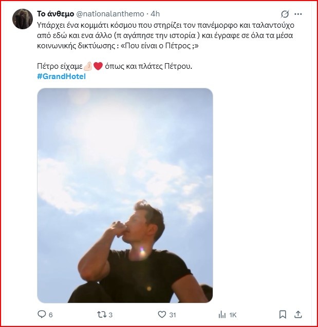Click the share upload-arrow icon

click(x=299, y=314)
